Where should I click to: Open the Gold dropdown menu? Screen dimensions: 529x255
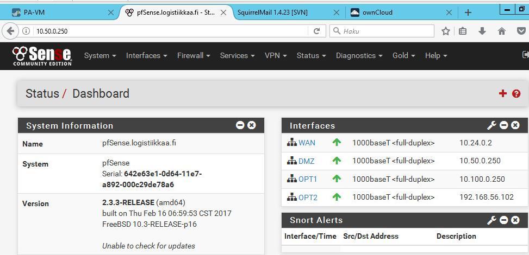(x=403, y=55)
